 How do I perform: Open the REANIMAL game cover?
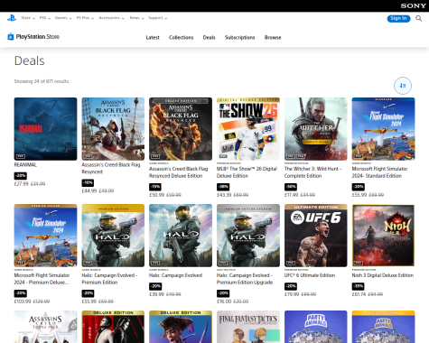pyautogui.click(x=45, y=129)
